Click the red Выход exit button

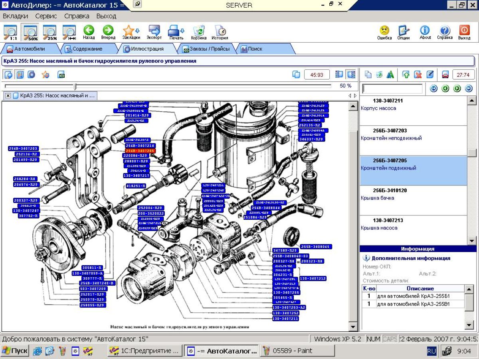[x=464, y=32]
